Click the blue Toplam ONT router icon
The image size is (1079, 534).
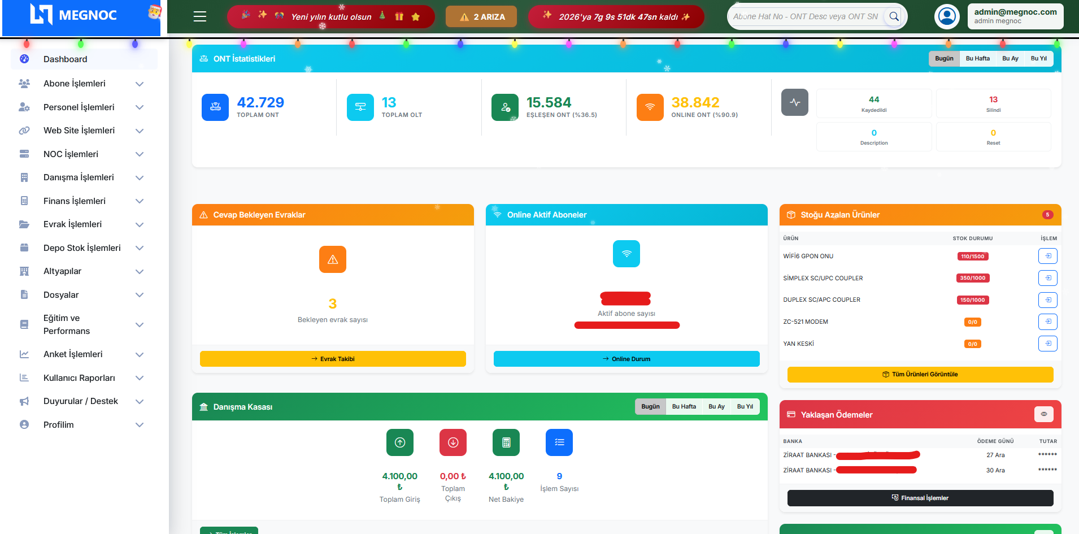coord(215,107)
